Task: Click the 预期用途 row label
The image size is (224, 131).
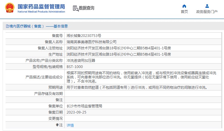Action: tap(55, 88)
